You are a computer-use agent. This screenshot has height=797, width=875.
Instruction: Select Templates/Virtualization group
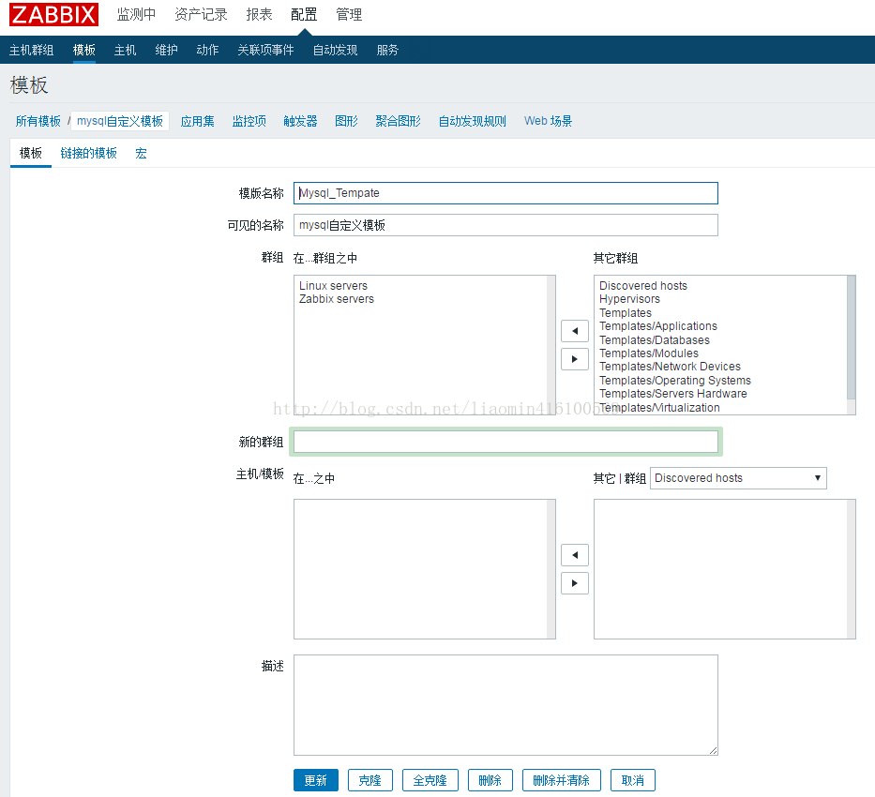659,408
